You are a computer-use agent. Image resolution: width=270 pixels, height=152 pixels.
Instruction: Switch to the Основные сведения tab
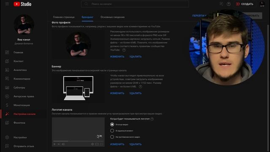pyautogui.click(x=113, y=17)
